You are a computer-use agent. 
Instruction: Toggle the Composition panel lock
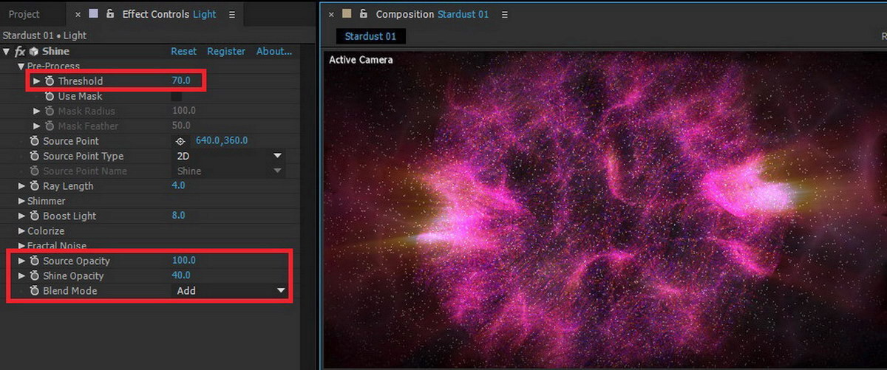[x=364, y=14]
